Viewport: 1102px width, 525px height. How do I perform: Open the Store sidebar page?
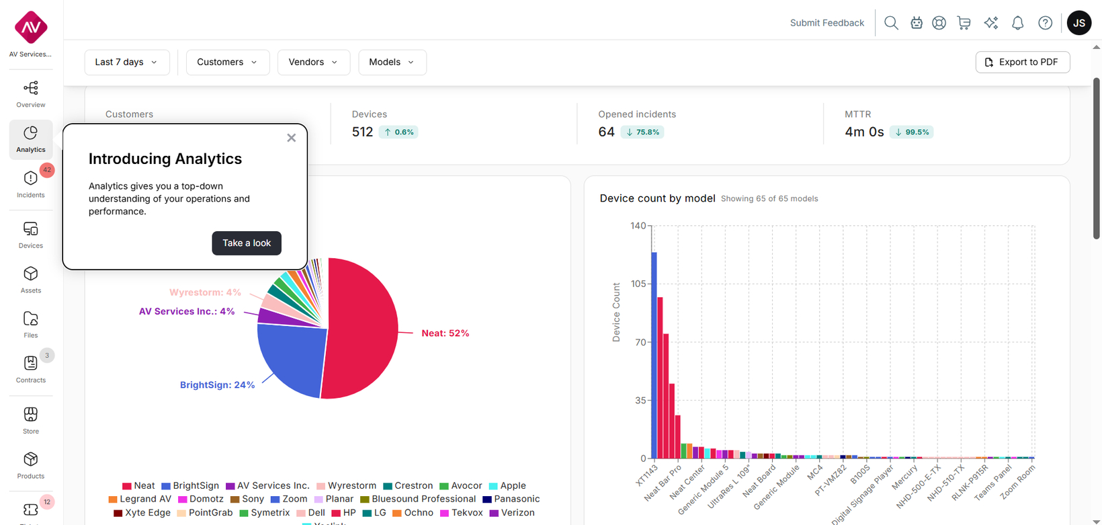pos(31,421)
